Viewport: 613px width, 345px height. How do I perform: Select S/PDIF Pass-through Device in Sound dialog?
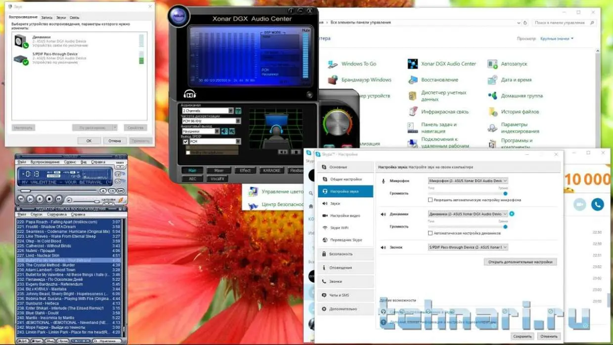[79, 58]
